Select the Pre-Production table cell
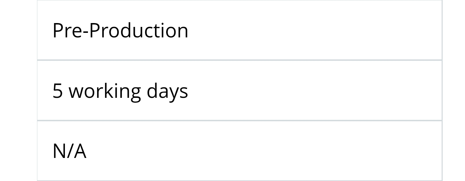Screen dimensions: 465x181 coord(239,30)
